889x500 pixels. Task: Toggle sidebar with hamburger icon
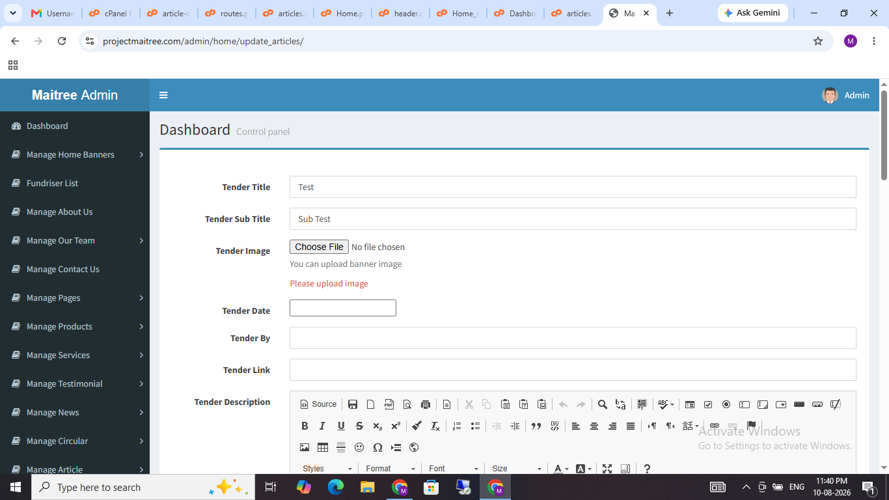(x=163, y=95)
